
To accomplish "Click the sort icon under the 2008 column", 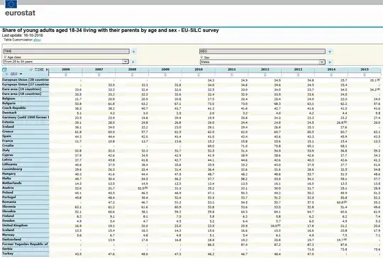I will point(132,75).
